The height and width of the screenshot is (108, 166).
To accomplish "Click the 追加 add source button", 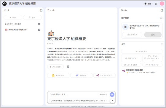I will [13, 17].
